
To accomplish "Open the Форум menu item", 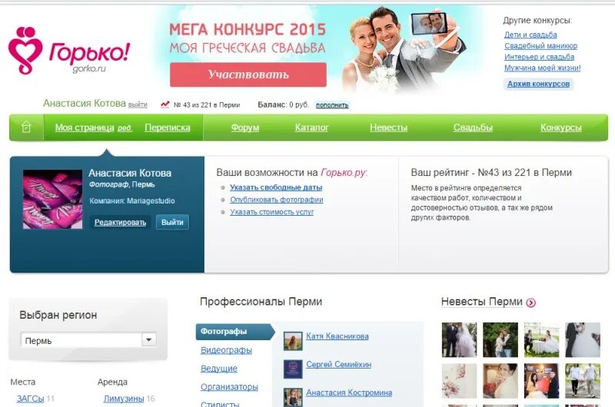I will coord(244,127).
